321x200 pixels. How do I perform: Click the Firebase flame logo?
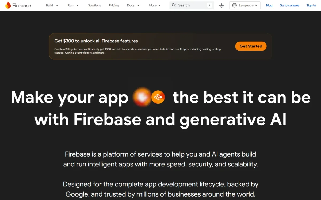[x=8, y=5]
